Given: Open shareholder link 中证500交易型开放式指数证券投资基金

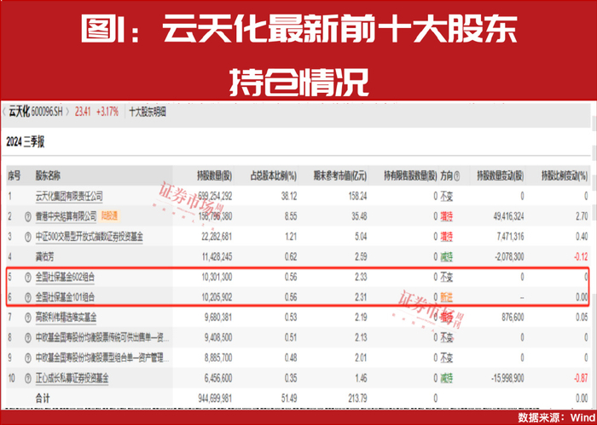Looking at the screenshot, I should 89,237.
